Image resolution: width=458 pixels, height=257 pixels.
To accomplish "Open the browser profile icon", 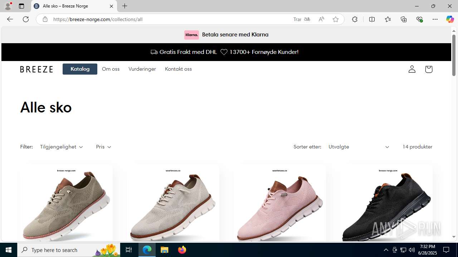I will coord(8,6).
